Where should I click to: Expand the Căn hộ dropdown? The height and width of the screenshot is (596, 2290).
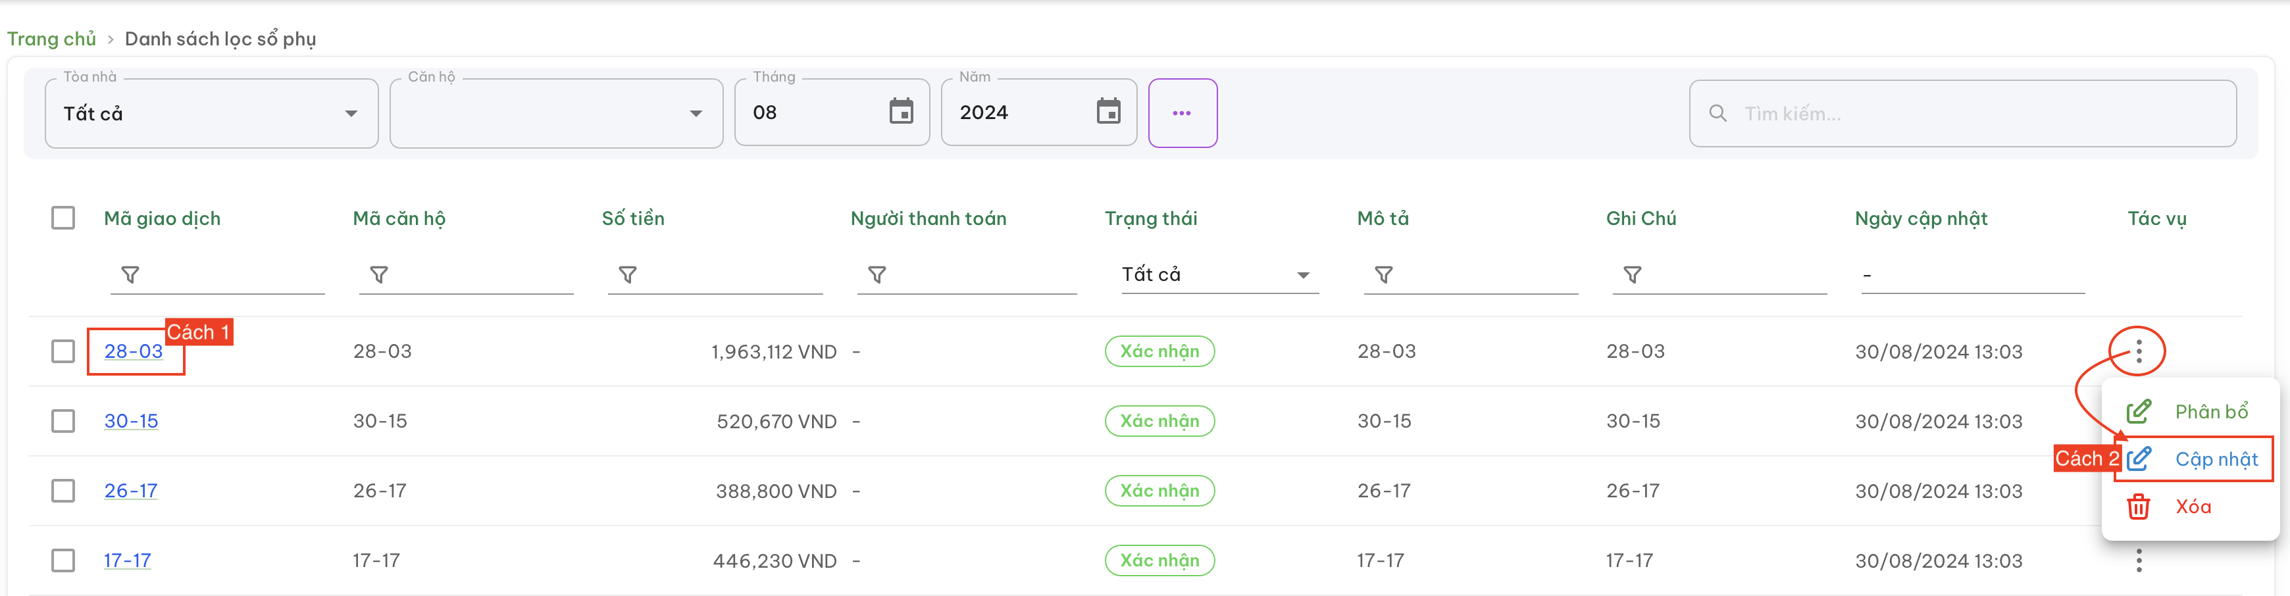click(555, 114)
